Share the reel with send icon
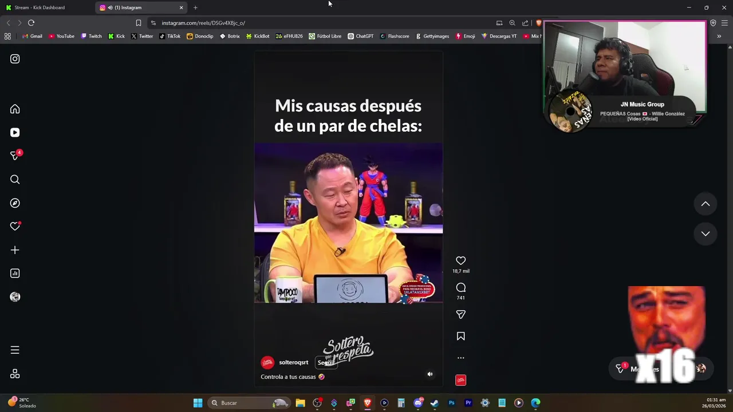This screenshot has height=412, width=733. tap(460, 315)
